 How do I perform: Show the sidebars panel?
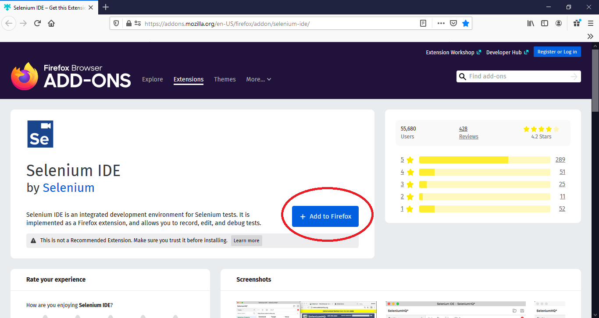coord(545,24)
